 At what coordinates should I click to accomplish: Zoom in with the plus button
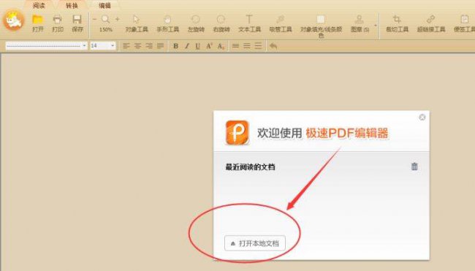pos(117,20)
